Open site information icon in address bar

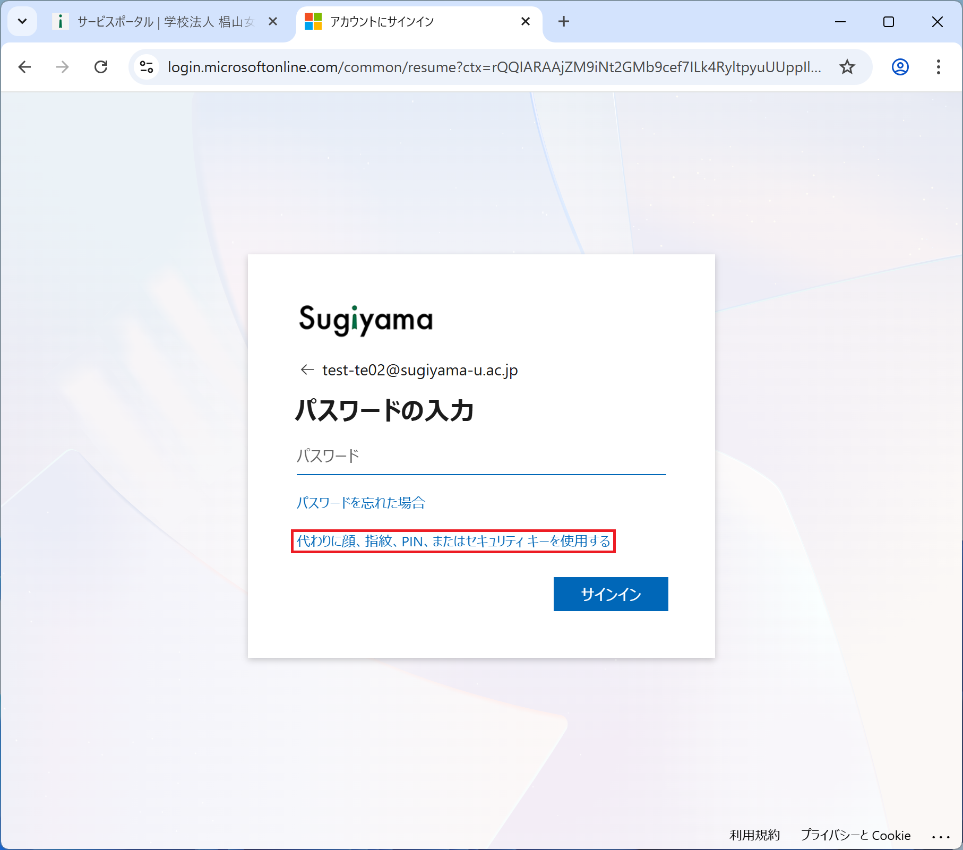147,67
